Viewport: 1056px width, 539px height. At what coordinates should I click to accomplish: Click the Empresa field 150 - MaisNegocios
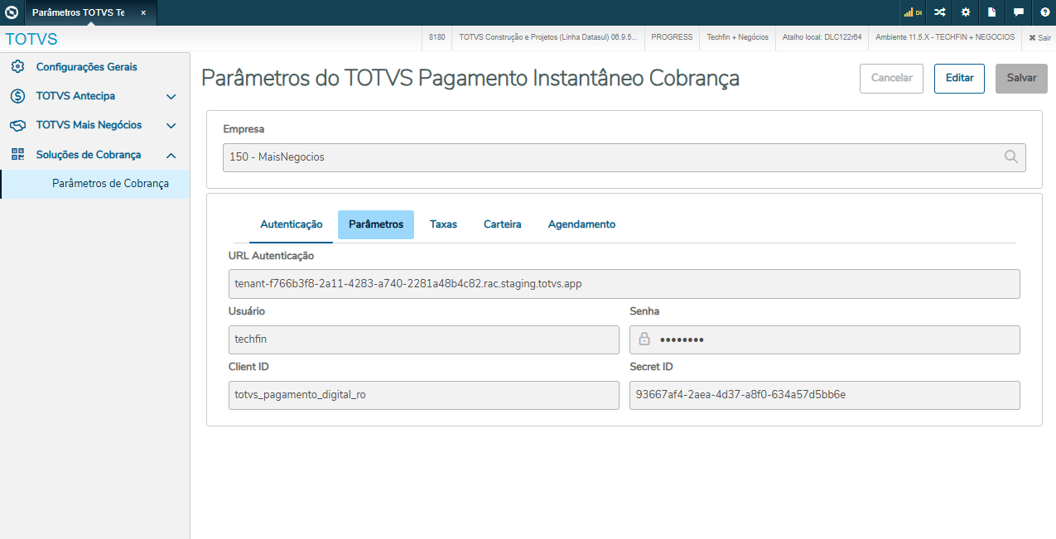pos(624,157)
